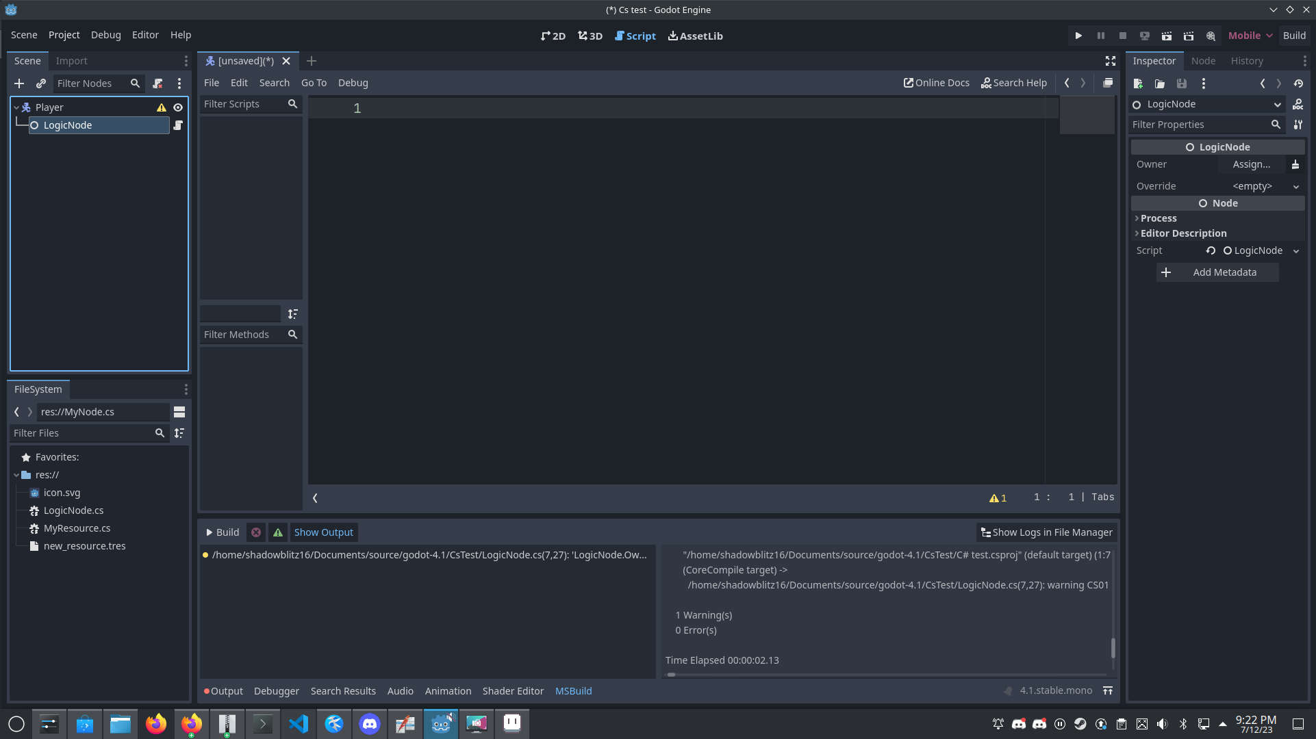
Task: Click the Build button in the toolbar
Action: tap(1294, 35)
